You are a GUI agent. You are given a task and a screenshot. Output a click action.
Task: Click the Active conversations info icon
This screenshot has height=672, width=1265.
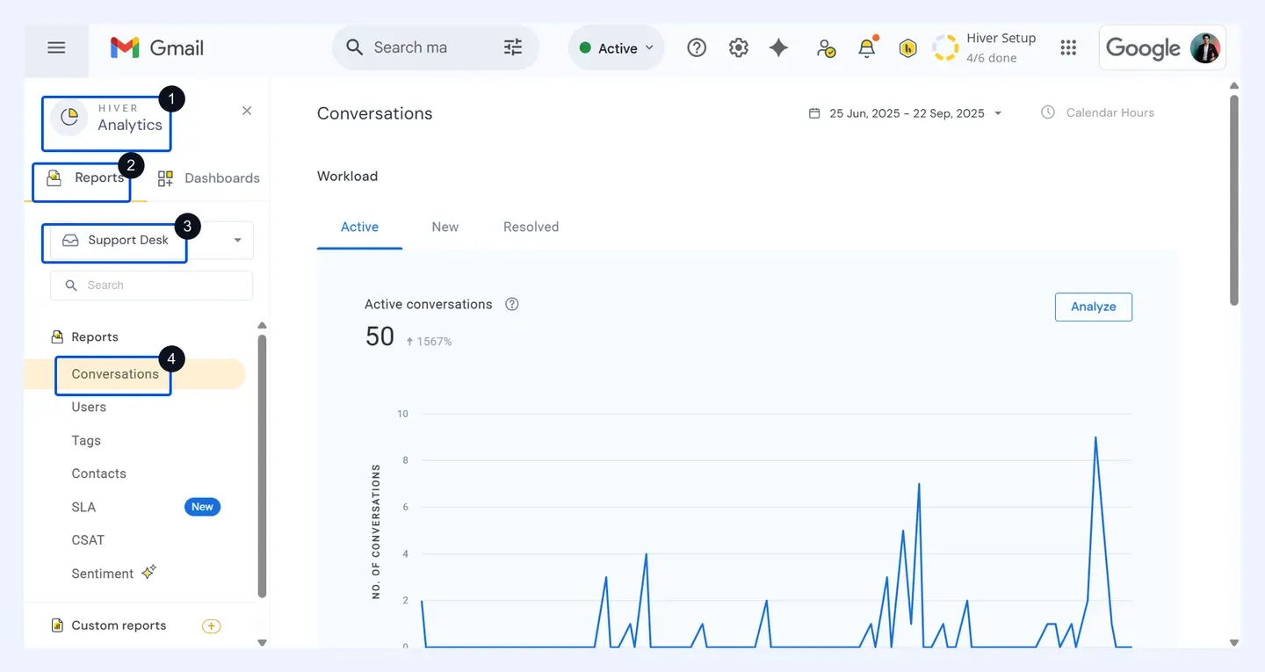pos(512,304)
